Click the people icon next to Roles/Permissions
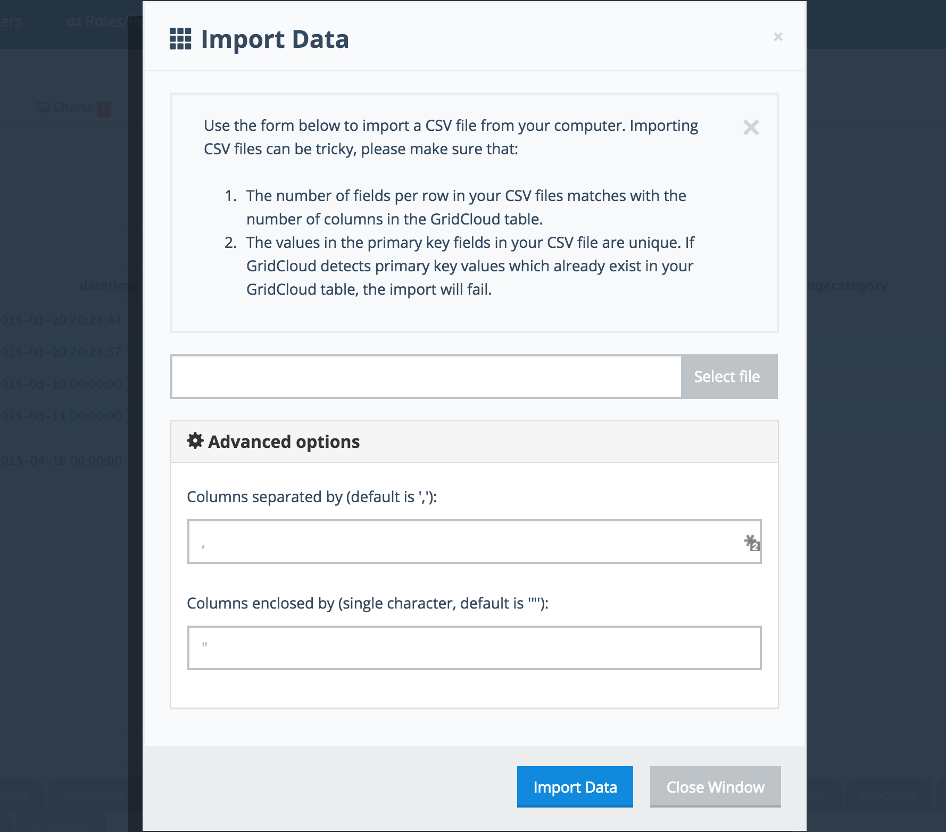The width and height of the screenshot is (946, 832). (74, 20)
